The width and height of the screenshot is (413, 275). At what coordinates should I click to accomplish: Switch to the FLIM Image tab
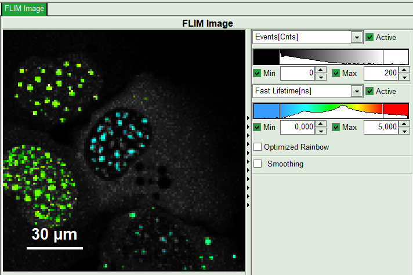[23, 9]
